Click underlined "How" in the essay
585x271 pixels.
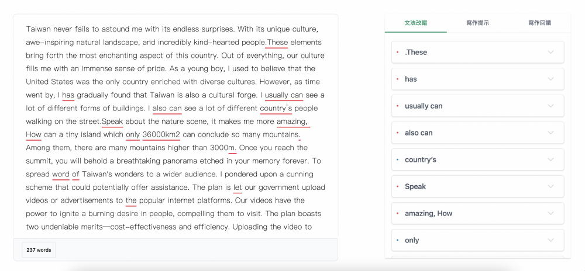click(34, 135)
